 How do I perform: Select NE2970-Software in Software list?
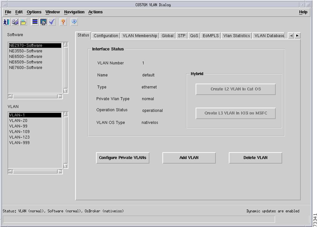click(x=35, y=46)
